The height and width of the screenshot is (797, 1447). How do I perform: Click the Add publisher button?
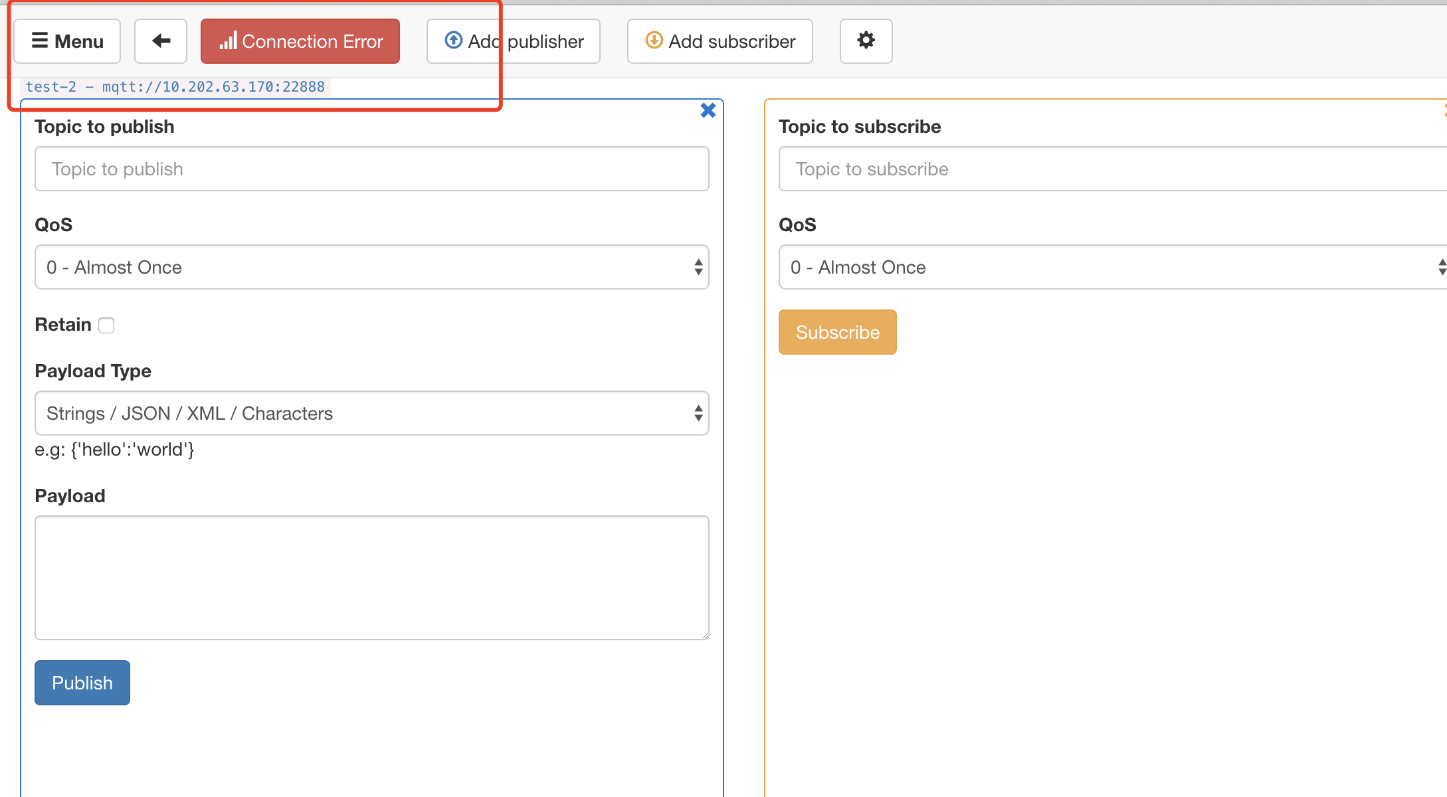point(513,41)
